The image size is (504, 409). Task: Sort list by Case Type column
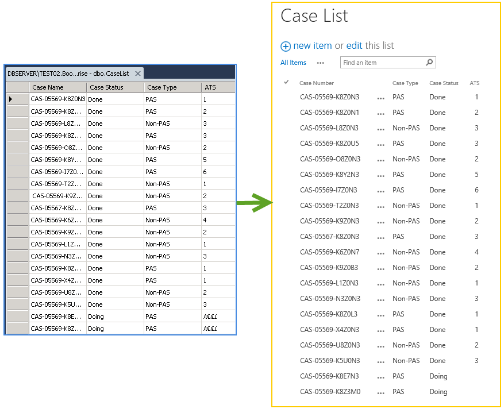pos(405,83)
